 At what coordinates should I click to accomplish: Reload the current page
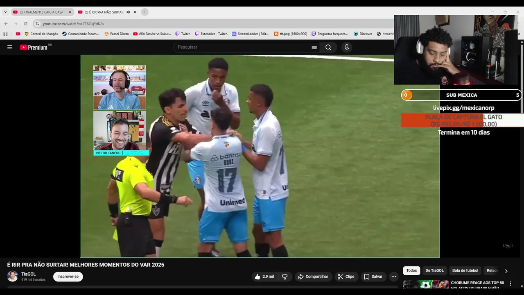tap(25, 24)
